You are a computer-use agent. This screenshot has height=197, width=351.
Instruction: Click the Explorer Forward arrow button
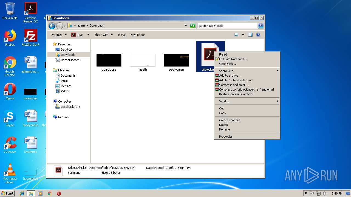[60, 26]
